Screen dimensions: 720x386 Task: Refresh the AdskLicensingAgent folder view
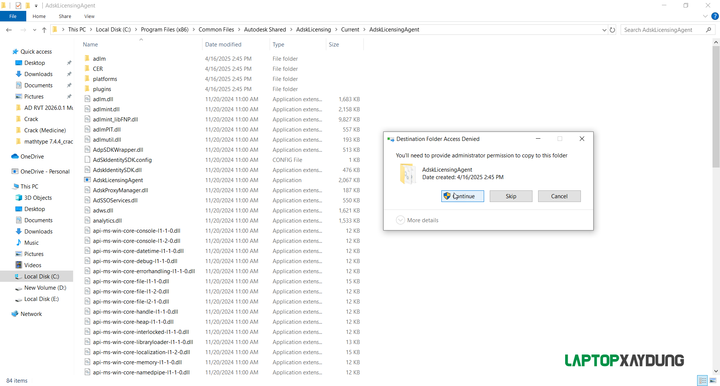point(612,30)
